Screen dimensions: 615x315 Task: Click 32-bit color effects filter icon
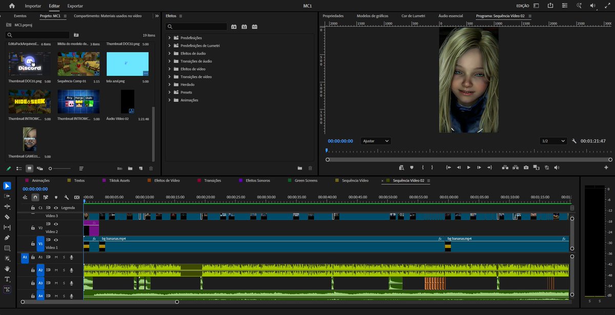coord(244,27)
